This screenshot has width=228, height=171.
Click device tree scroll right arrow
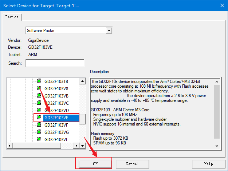pyautogui.click(x=76, y=146)
